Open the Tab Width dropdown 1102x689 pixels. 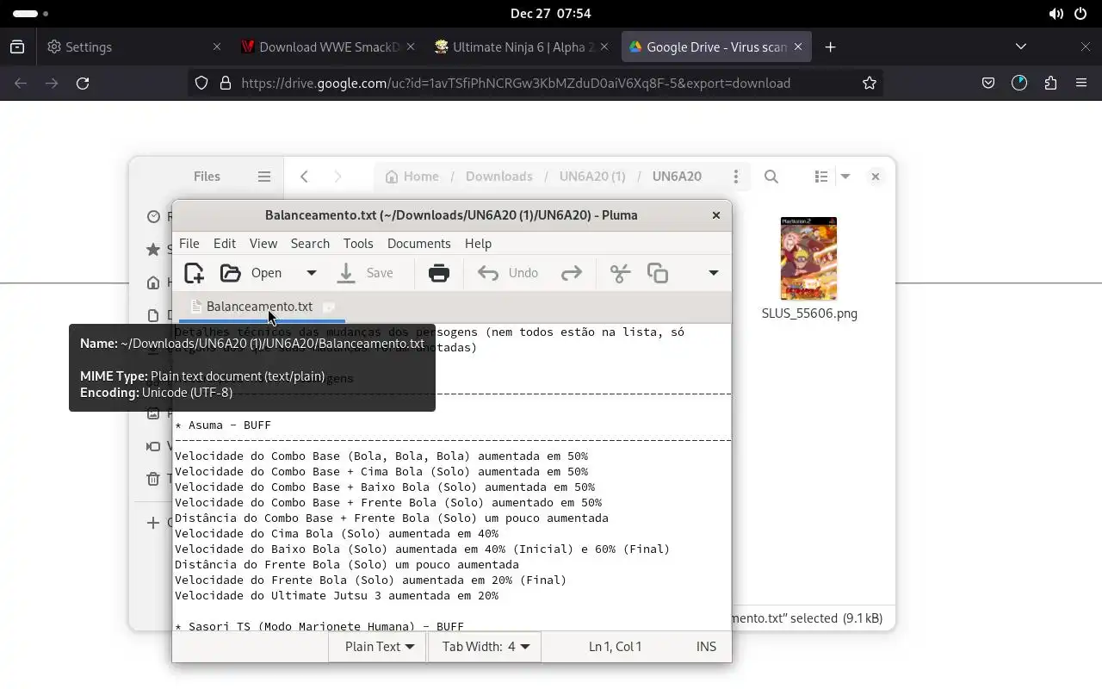pos(486,647)
